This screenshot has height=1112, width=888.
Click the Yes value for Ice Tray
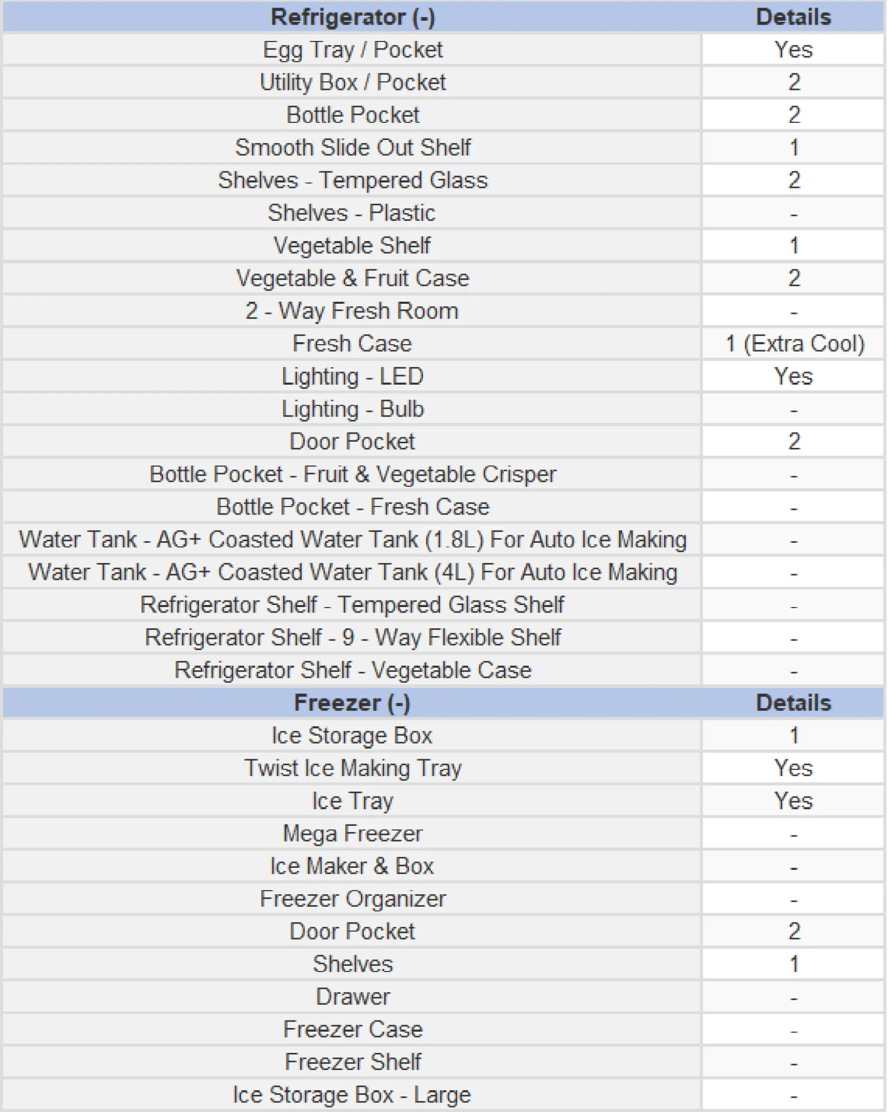[x=794, y=802]
